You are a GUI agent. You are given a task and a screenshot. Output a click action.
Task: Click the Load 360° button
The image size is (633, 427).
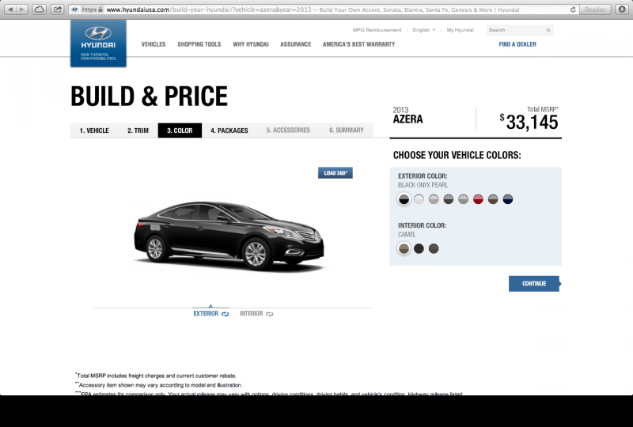[x=335, y=172]
